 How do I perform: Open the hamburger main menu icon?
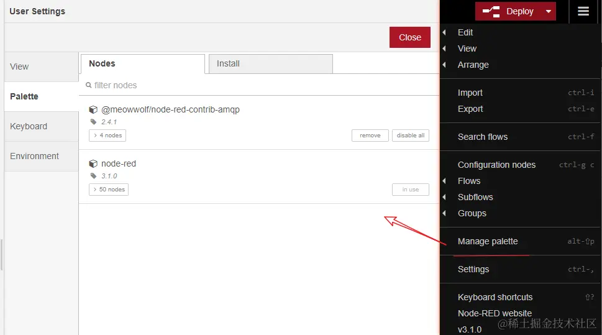583,11
